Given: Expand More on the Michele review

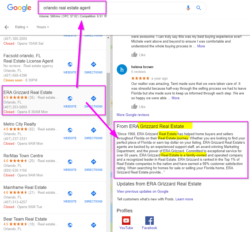Looking at the screenshot, I should (x=201, y=46).
